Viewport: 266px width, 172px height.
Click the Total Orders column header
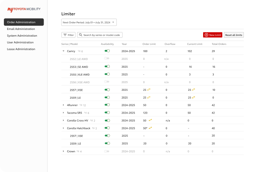pyautogui.click(x=219, y=44)
